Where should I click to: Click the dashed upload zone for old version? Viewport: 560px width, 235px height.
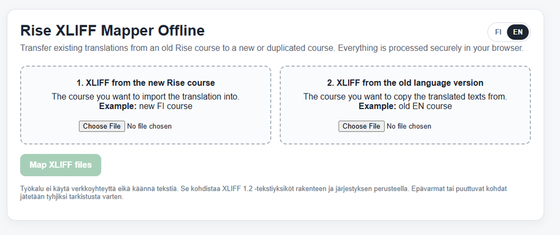pyautogui.click(x=405, y=105)
